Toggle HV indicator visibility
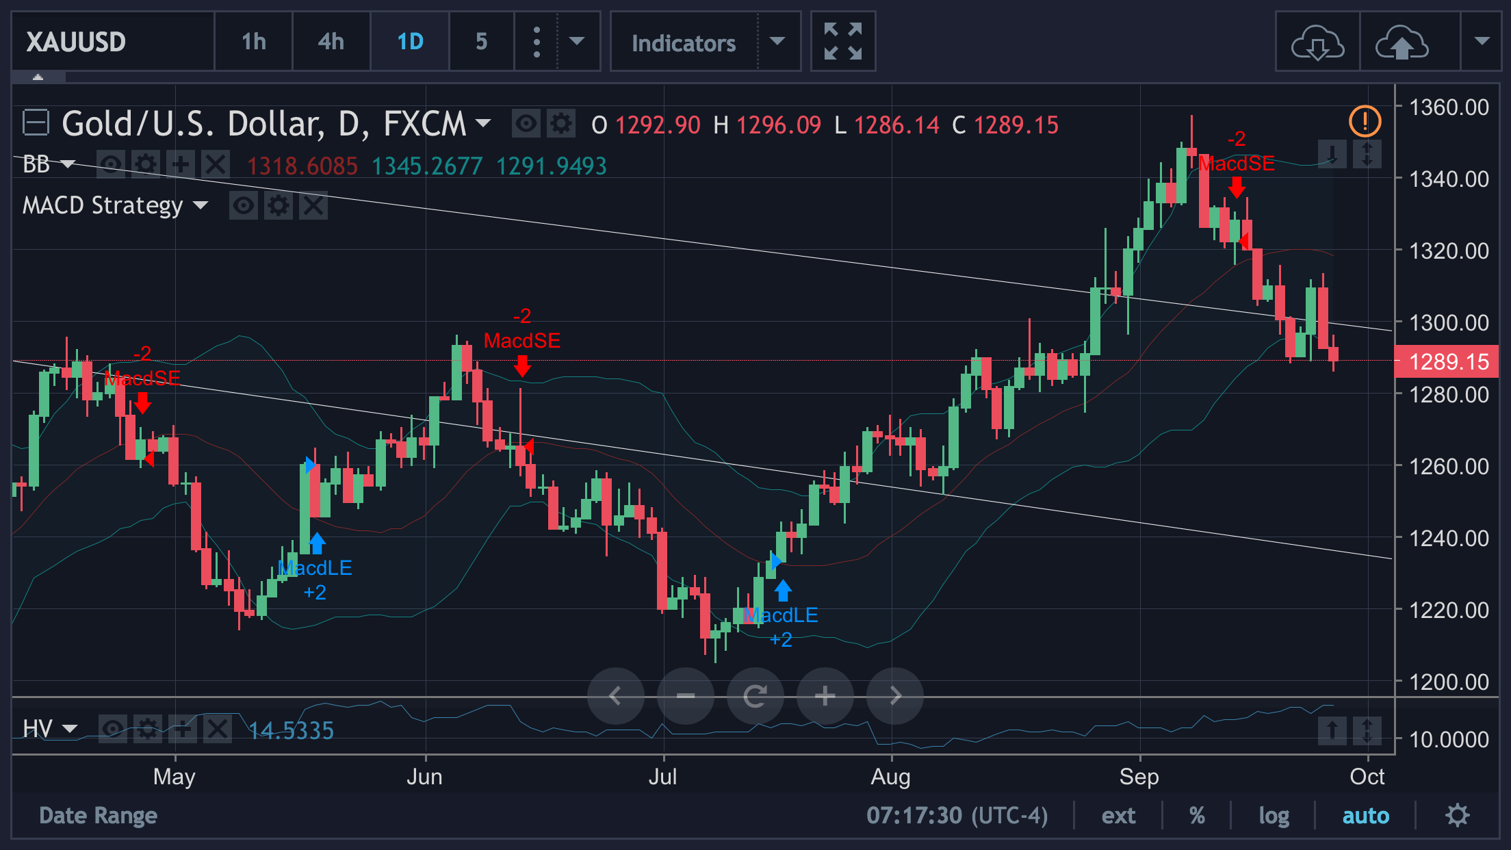 [x=113, y=729]
